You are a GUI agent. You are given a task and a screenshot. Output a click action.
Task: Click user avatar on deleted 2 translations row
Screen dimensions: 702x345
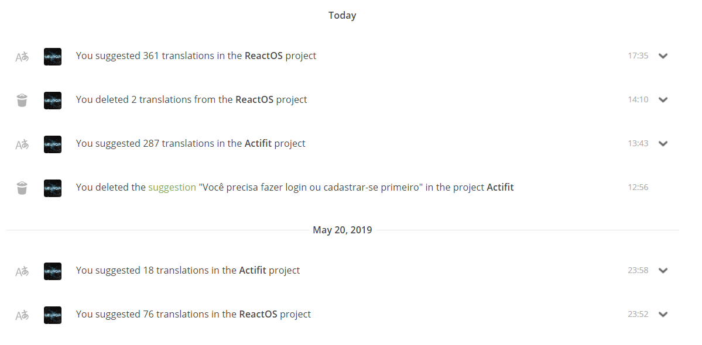[x=53, y=100]
